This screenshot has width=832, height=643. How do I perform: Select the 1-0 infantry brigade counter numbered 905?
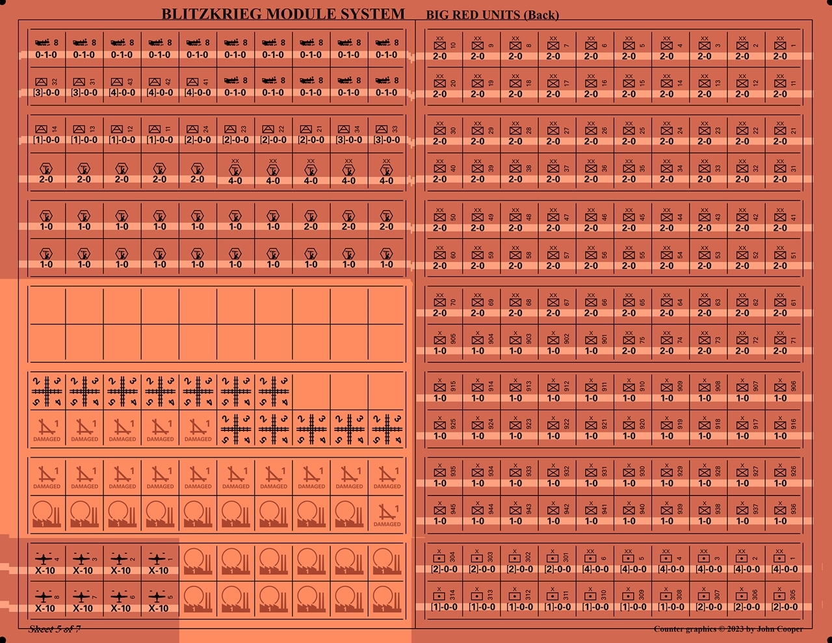tap(445, 343)
